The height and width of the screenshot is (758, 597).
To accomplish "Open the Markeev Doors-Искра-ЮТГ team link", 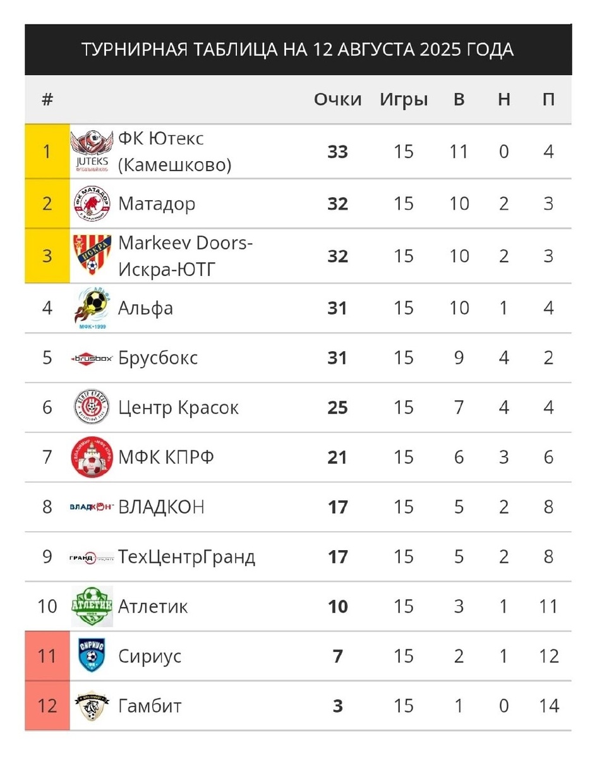I will (185, 256).
